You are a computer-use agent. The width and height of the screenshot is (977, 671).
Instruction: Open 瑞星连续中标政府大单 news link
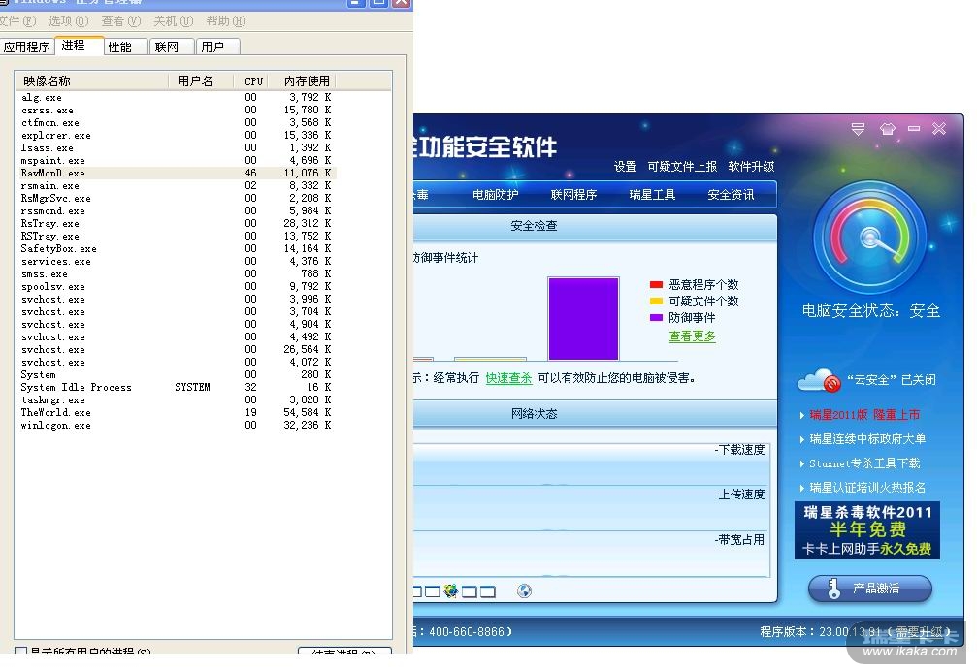pyautogui.click(x=867, y=439)
